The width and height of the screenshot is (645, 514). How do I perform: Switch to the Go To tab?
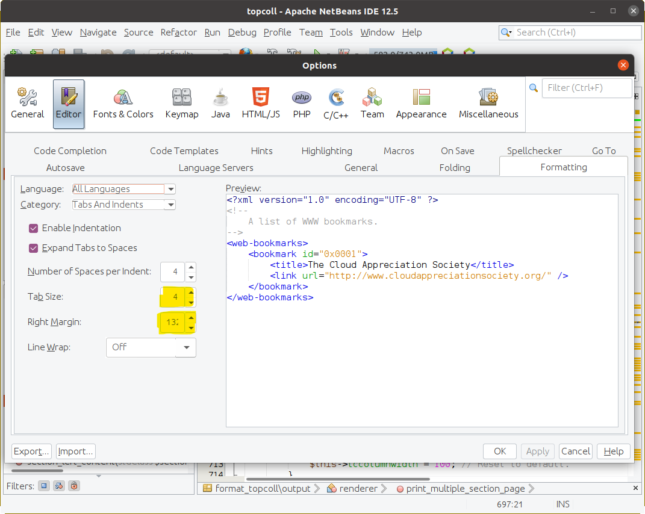(x=604, y=151)
